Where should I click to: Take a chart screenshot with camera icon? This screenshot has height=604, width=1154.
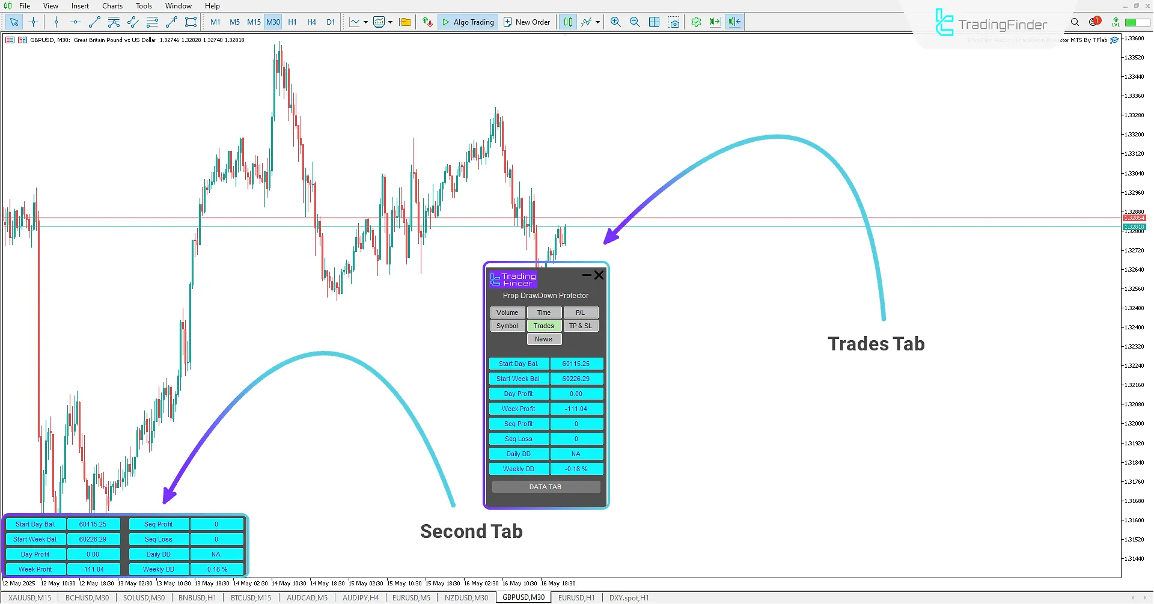tap(674, 22)
